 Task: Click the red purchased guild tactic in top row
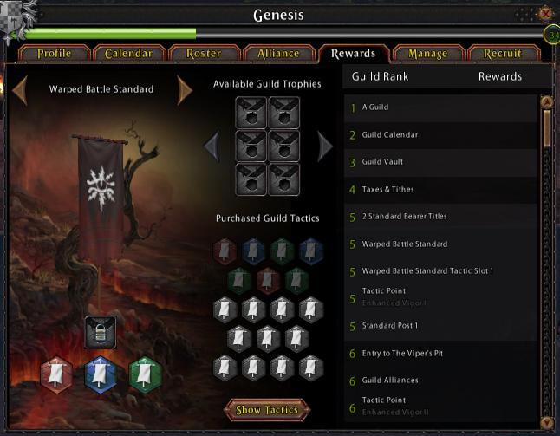click(x=225, y=251)
